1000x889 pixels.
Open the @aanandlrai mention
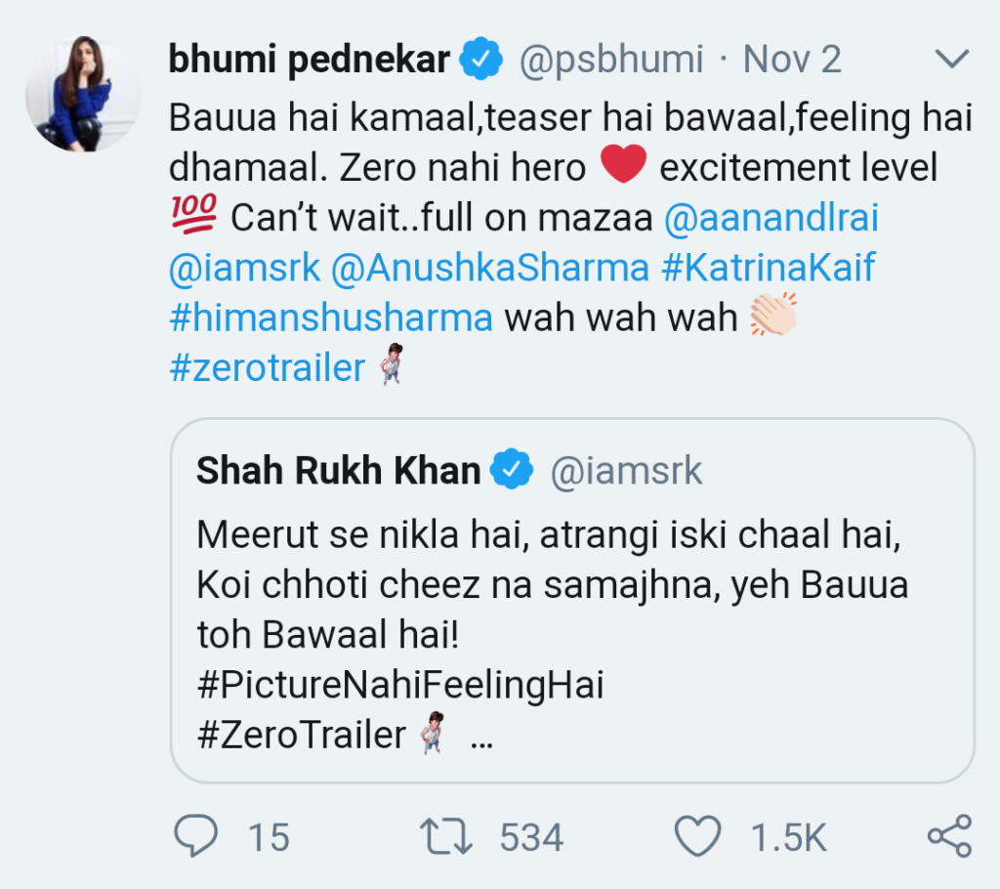coord(771,219)
